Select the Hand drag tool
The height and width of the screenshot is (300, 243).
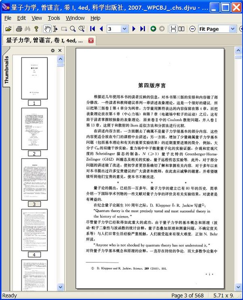click(x=47, y=29)
